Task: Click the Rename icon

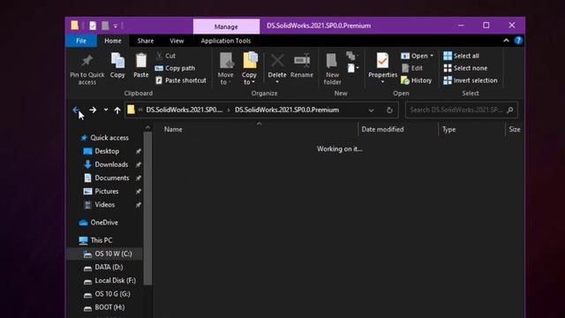Action: [302, 61]
